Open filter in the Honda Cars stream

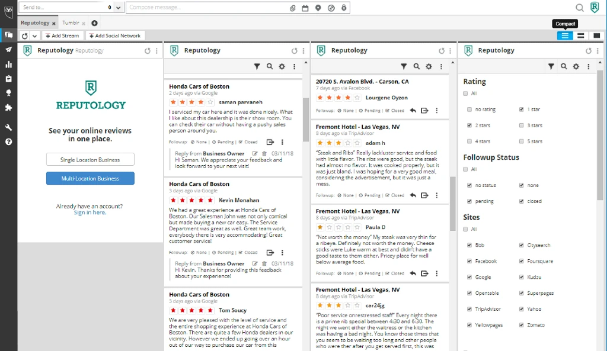[x=257, y=66]
